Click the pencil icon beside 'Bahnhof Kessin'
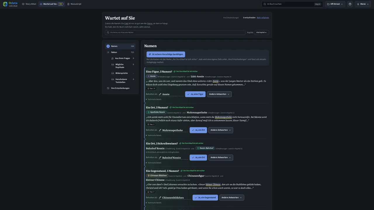The height and width of the screenshot is (210, 374). [x=160, y=157]
